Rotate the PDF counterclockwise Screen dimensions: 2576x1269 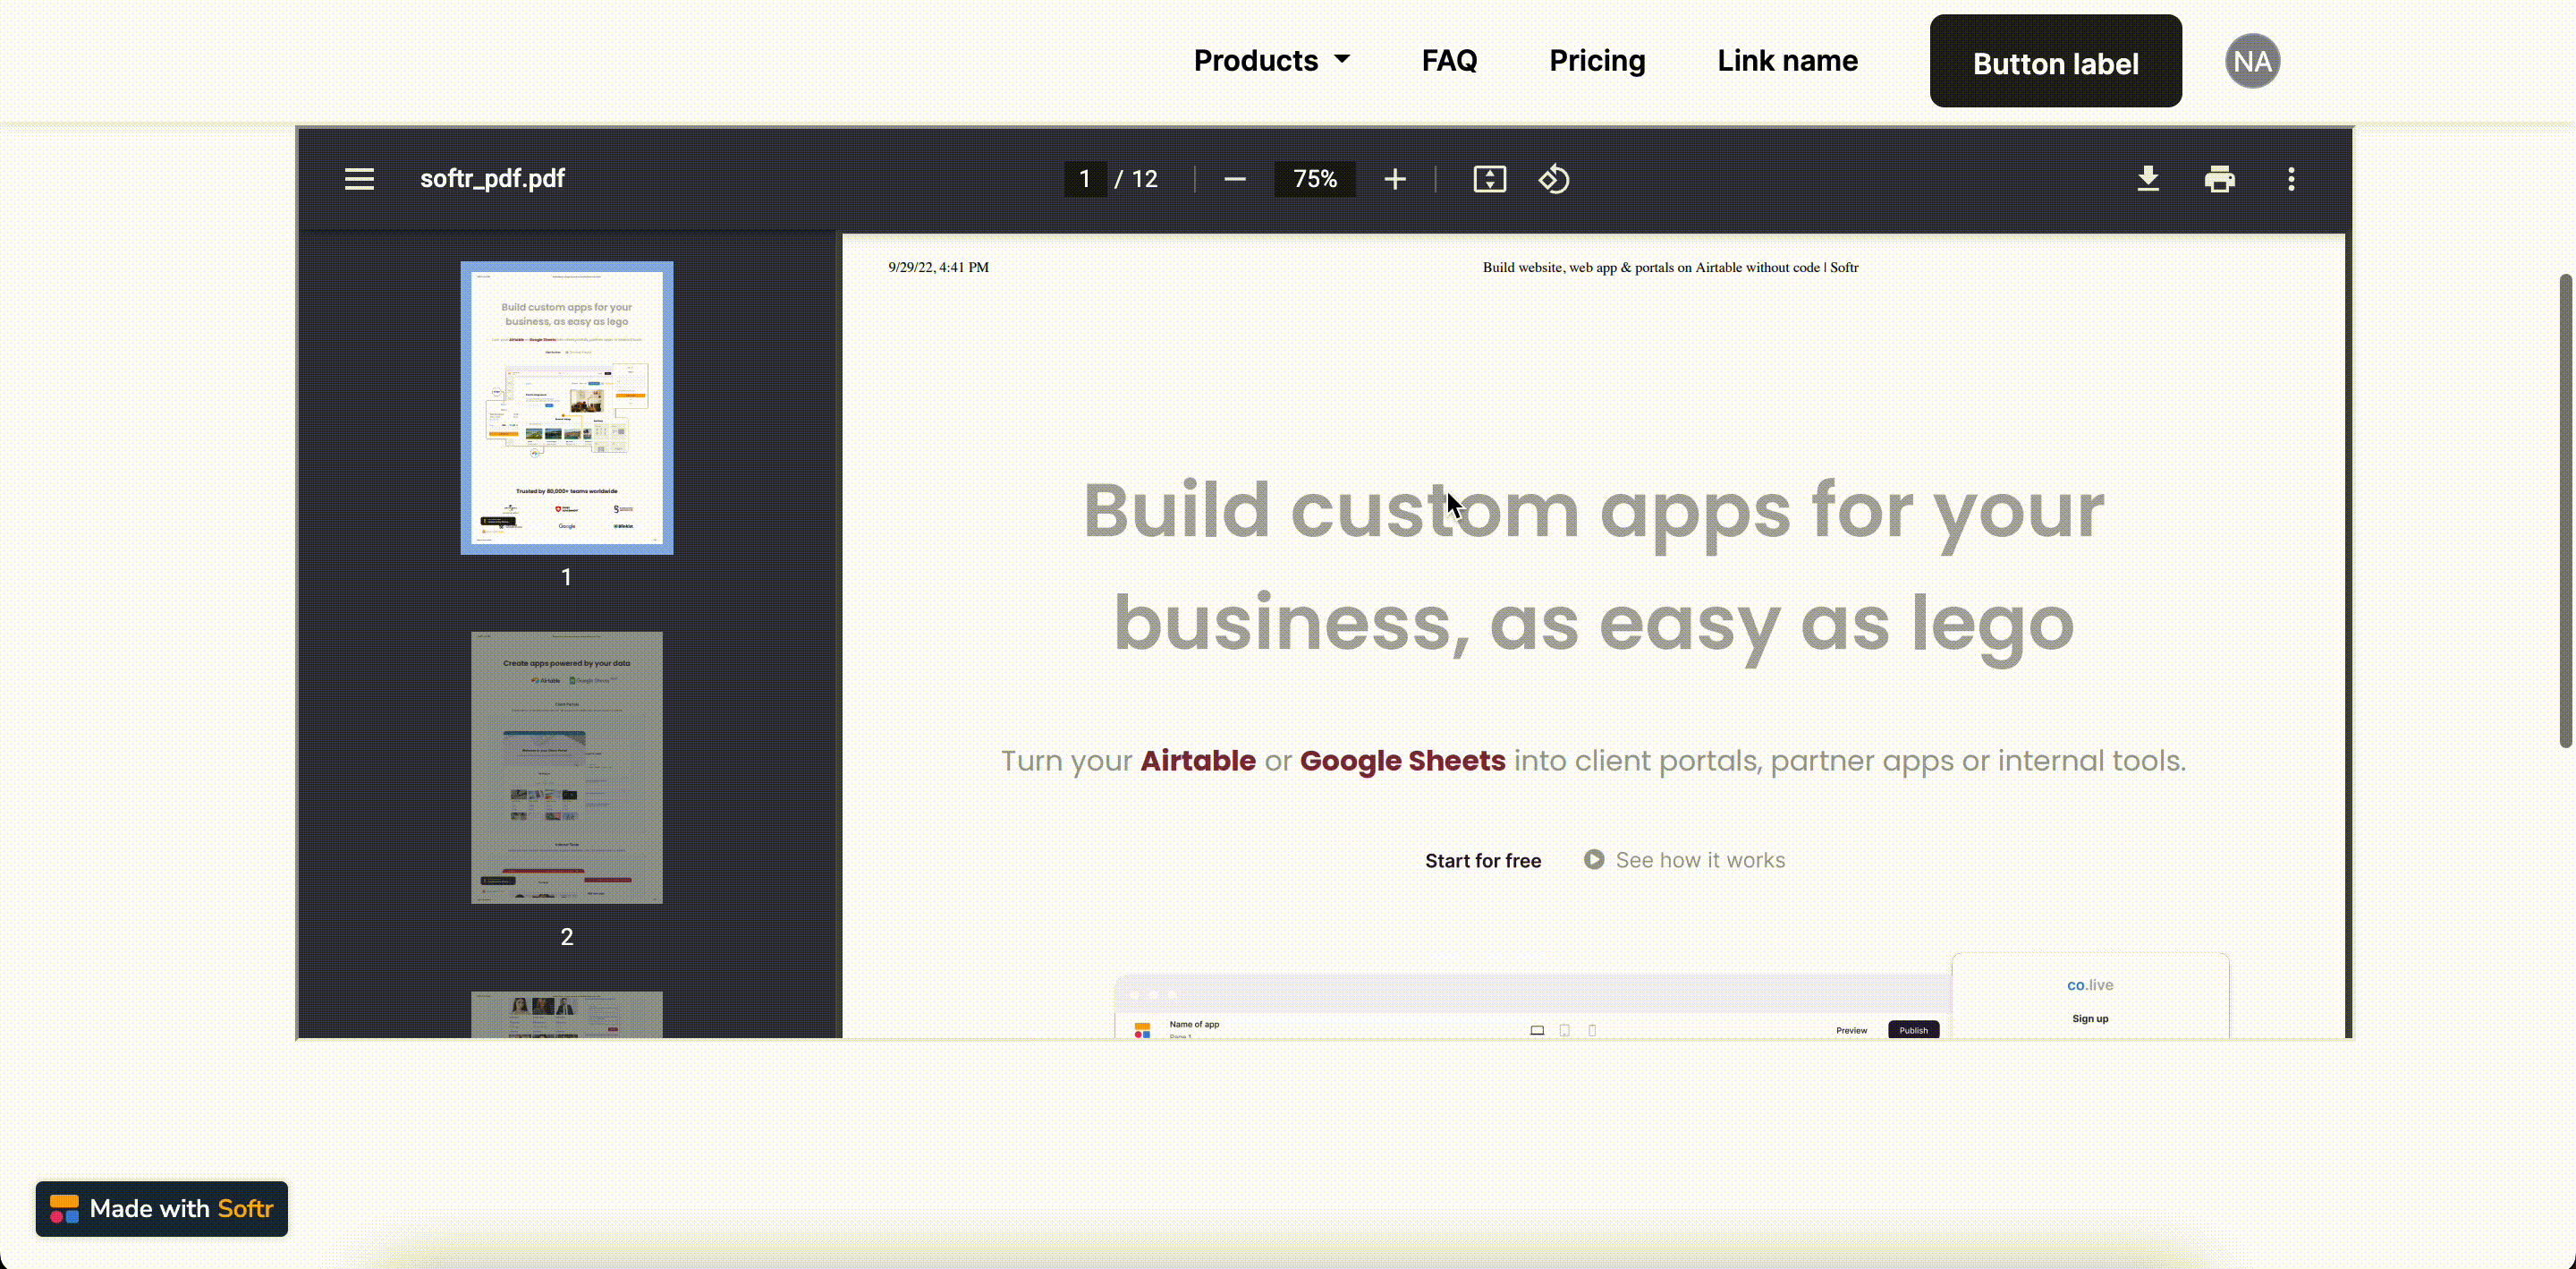click(x=1553, y=179)
